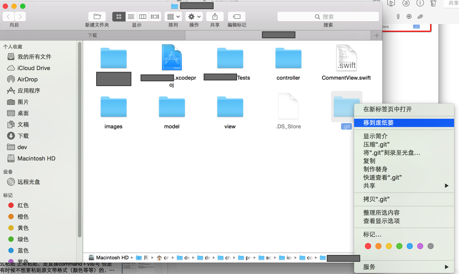
Task: Open 下载 in sidebar
Action: pyautogui.click(x=18, y=136)
